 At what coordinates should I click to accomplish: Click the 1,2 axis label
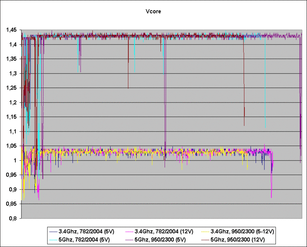13,102
